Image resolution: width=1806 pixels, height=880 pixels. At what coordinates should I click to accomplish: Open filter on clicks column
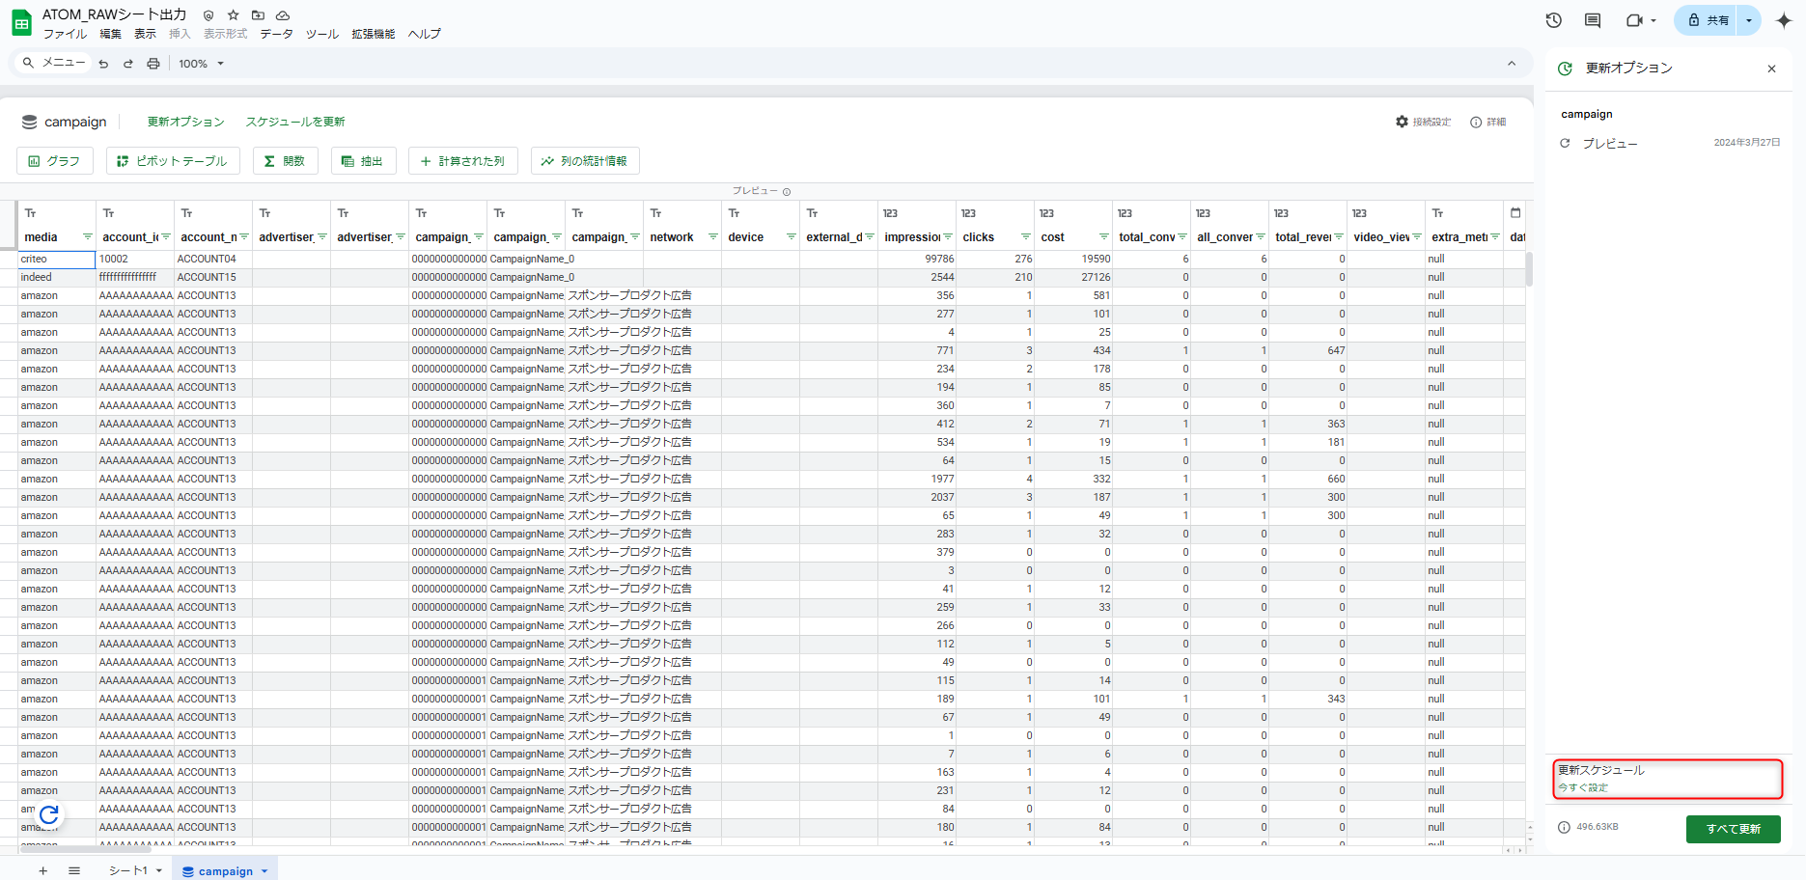(x=1025, y=237)
